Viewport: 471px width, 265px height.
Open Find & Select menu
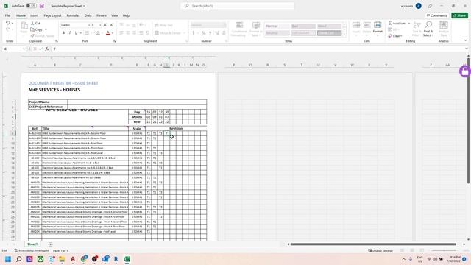[x=428, y=29]
